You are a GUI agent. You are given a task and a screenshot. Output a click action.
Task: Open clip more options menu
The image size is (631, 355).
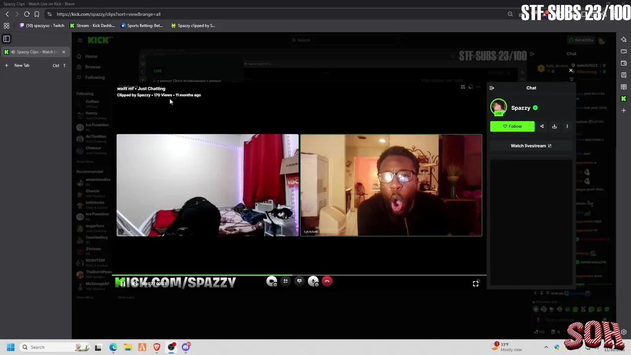click(x=567, y=126)
